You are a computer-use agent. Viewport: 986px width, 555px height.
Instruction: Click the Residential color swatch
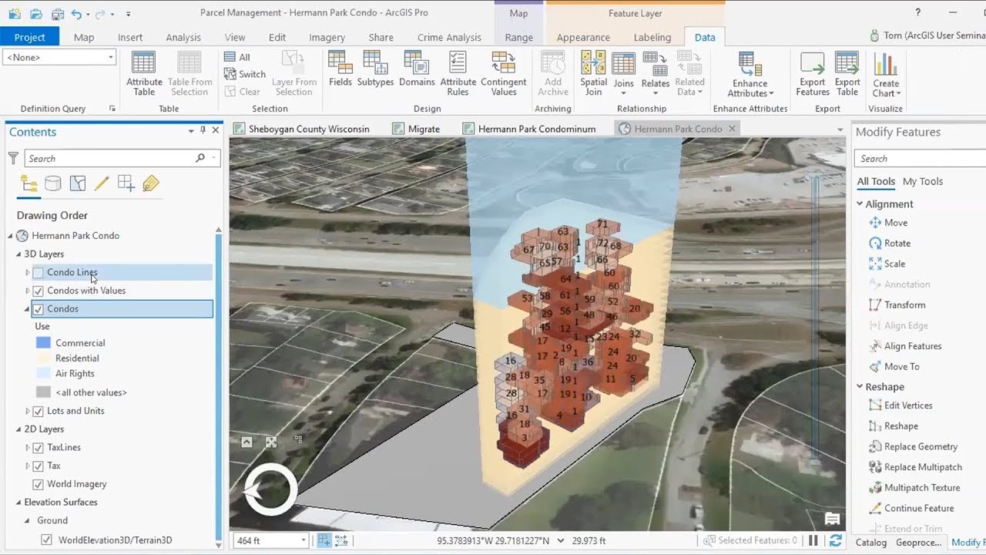click(43, 358)
